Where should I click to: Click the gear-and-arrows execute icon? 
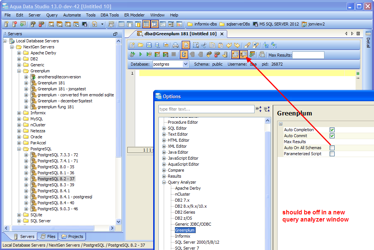pos(133,54)
